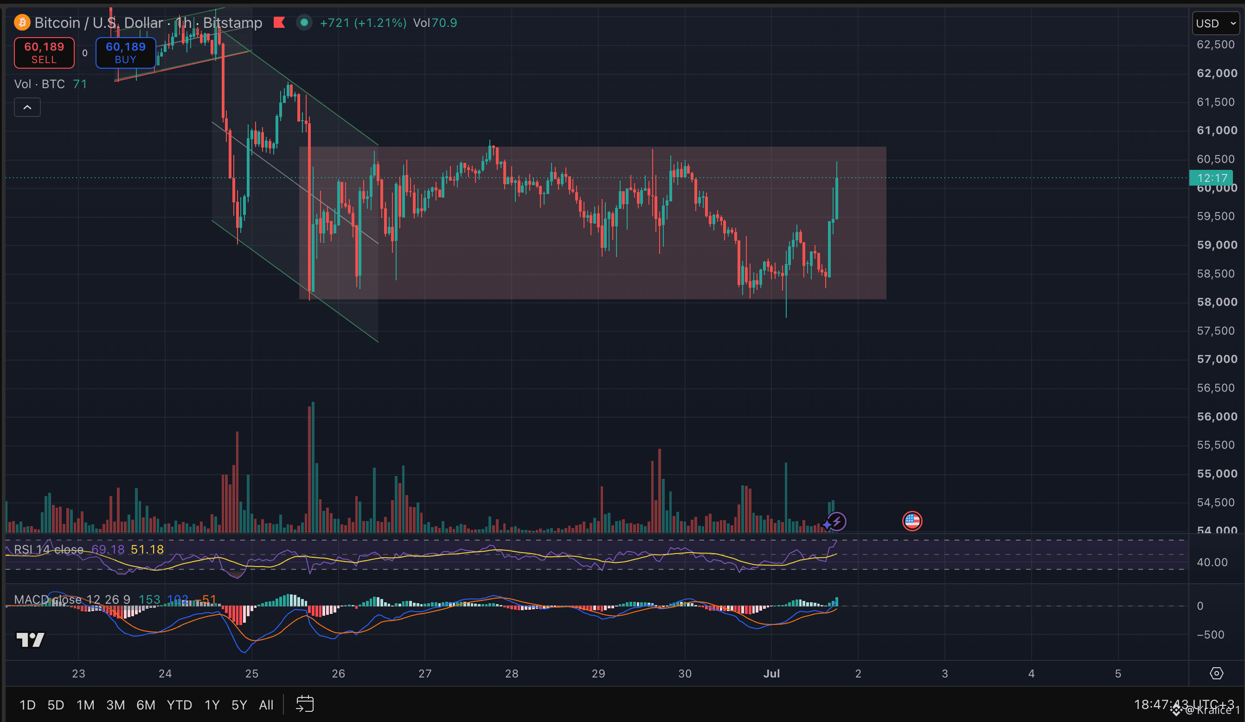Click the 57,000 price scale label
This screenshot has width=1245, height=722.
[x=1217, y=359]
